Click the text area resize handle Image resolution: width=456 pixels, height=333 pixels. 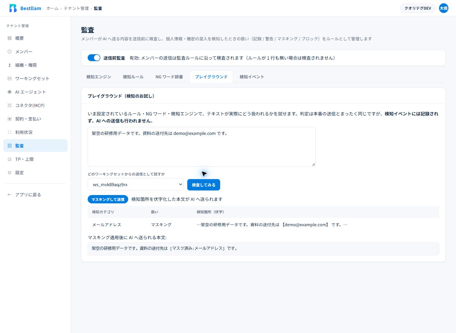313,164
